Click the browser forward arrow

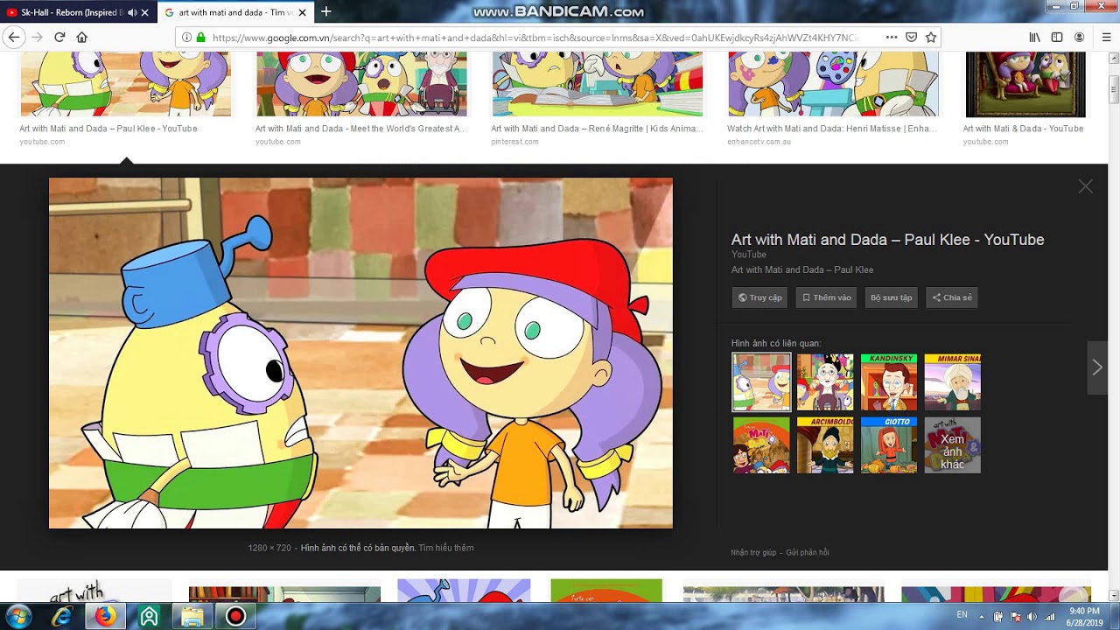click(x=37, y=38)
